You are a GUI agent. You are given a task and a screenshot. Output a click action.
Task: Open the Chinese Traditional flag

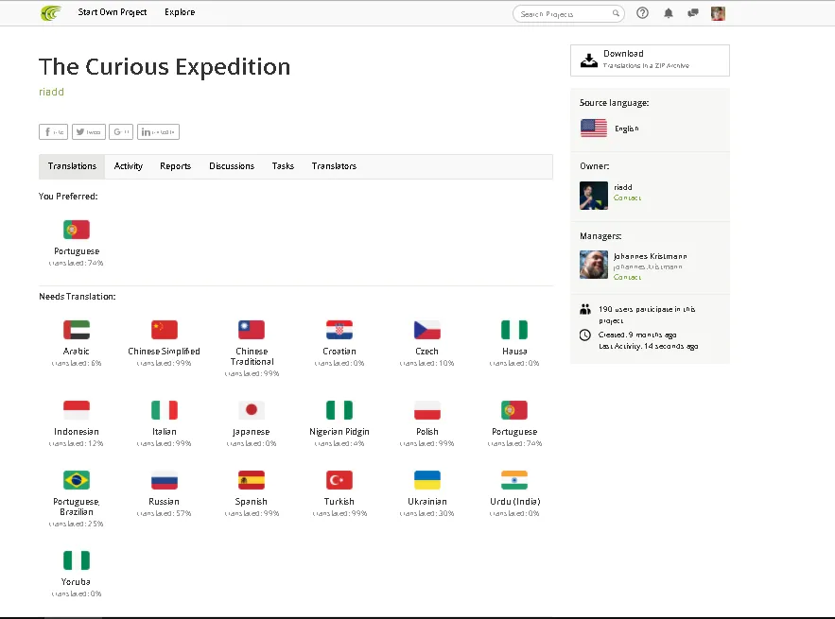click(x=252, y=330)
